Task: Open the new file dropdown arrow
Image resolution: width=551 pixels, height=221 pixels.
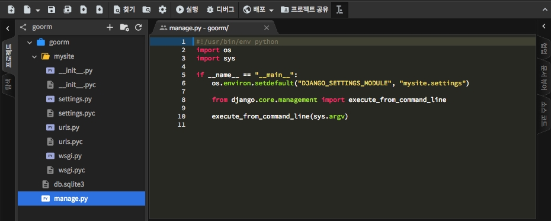Action: click(37, 10)
